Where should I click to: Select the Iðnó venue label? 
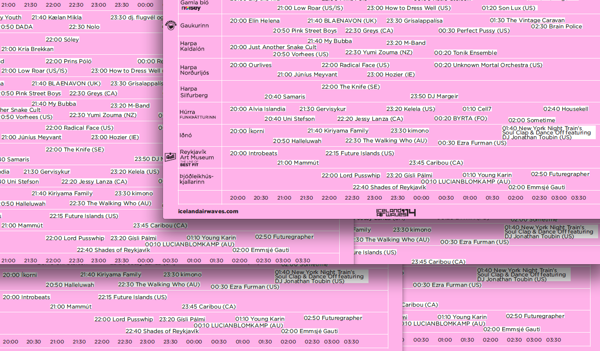pos(186,135)
